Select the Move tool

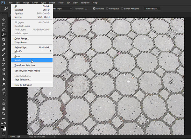pos(4,20)
